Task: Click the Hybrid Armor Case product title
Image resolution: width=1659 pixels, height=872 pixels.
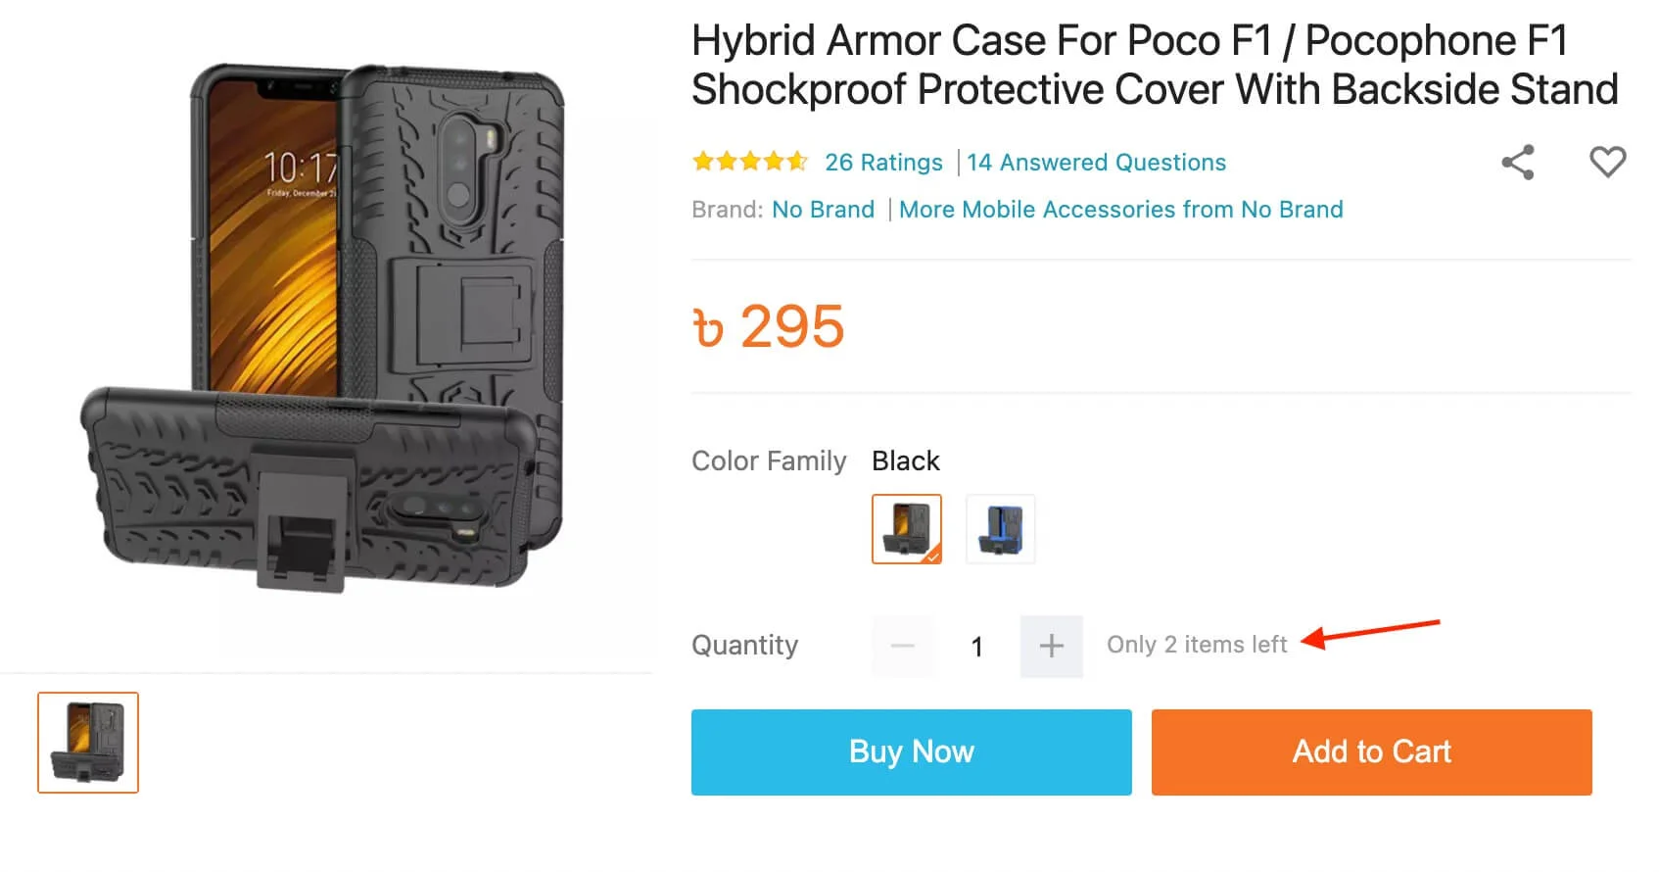Action: click(1154, 65)
